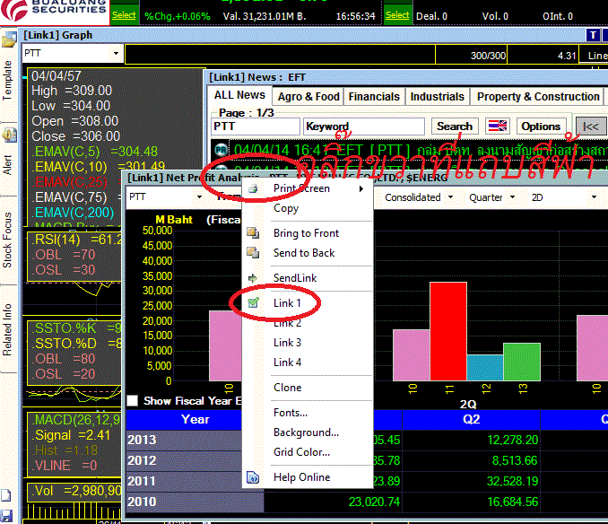Viewport: 608px width, 524px height.
Task: Click the red bar for year 11 in 2Q
Action: (x=448, y=331)
